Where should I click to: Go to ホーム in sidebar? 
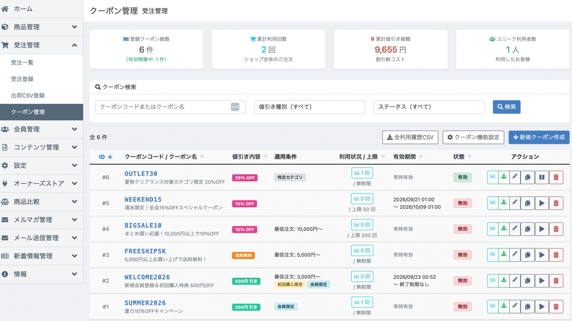pos(42,9)
